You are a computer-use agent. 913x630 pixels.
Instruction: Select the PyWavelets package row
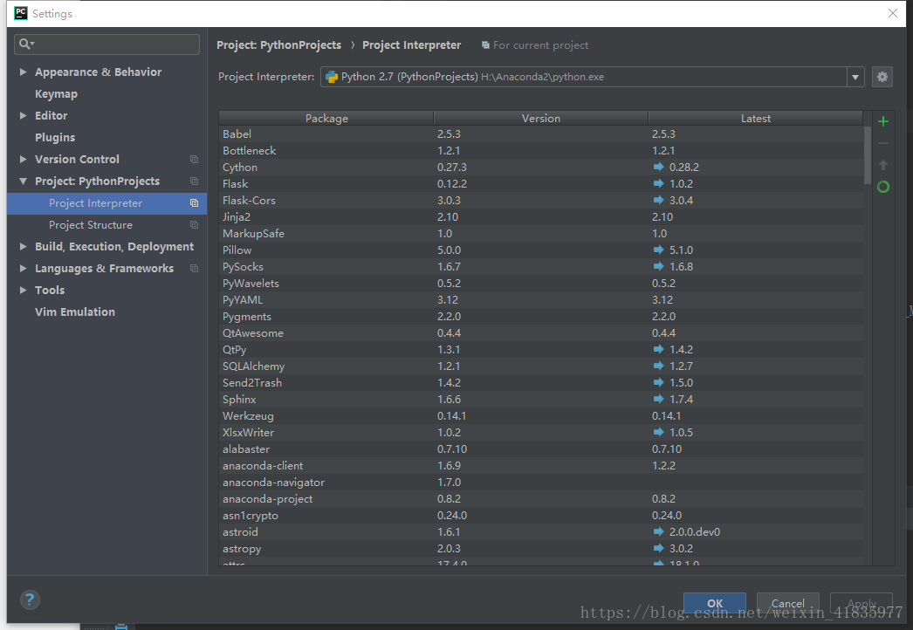(x=541, y=283)
